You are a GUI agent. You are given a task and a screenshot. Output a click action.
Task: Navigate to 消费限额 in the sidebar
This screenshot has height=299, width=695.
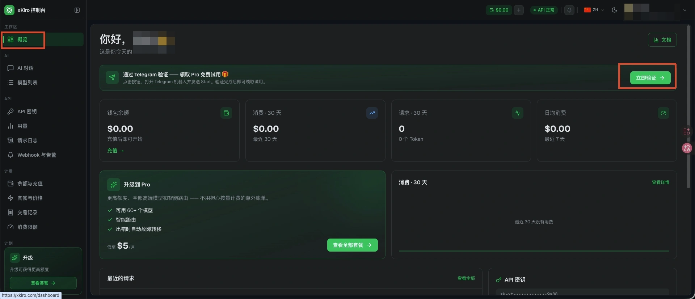(43, 227)
